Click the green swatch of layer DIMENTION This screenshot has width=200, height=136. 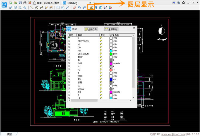(x=111, y=54)
